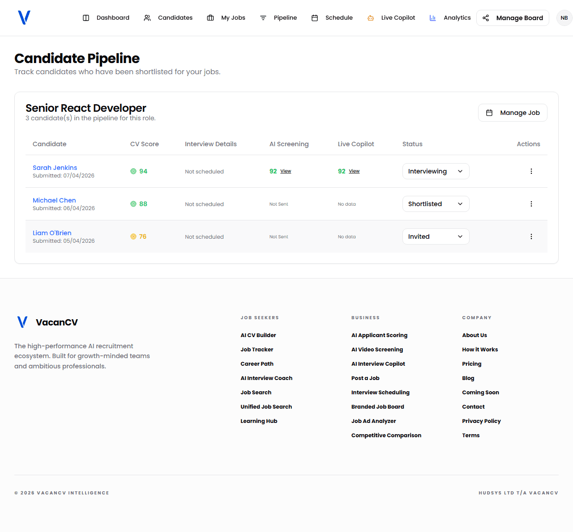Open the actions menu for Liam O'Brien
The height and width of the screenshot is (532, 573).
pyautogui.click(x=531, y=236)
